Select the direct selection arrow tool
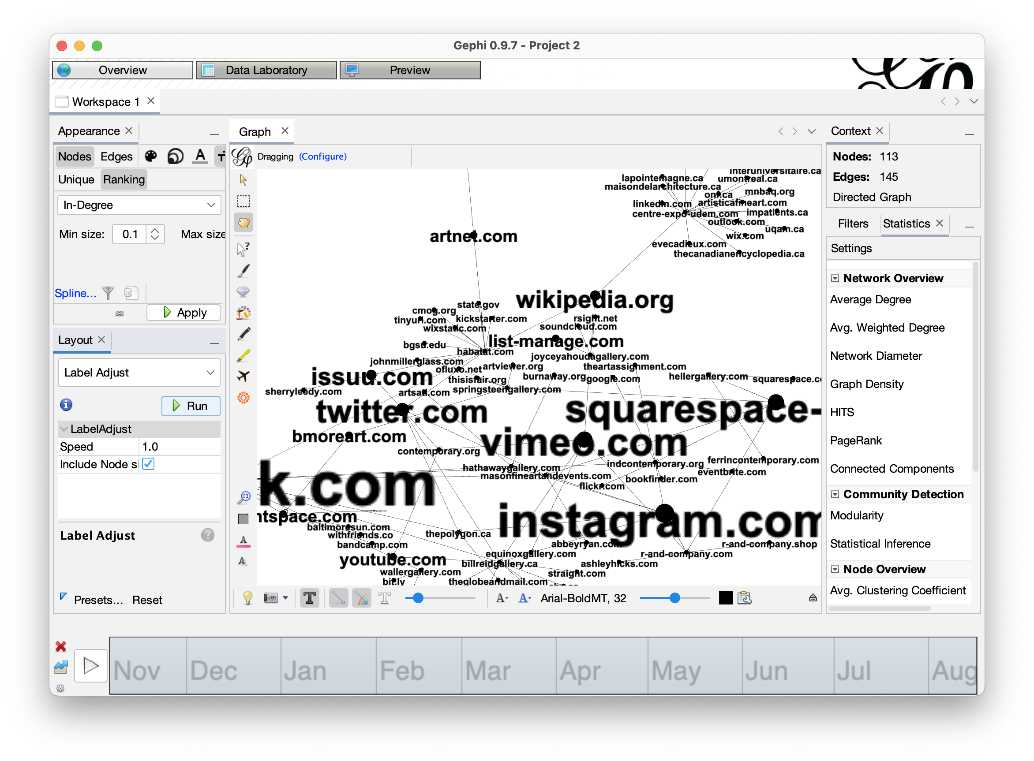1034x761 pixels. click(x=244, y=179)
